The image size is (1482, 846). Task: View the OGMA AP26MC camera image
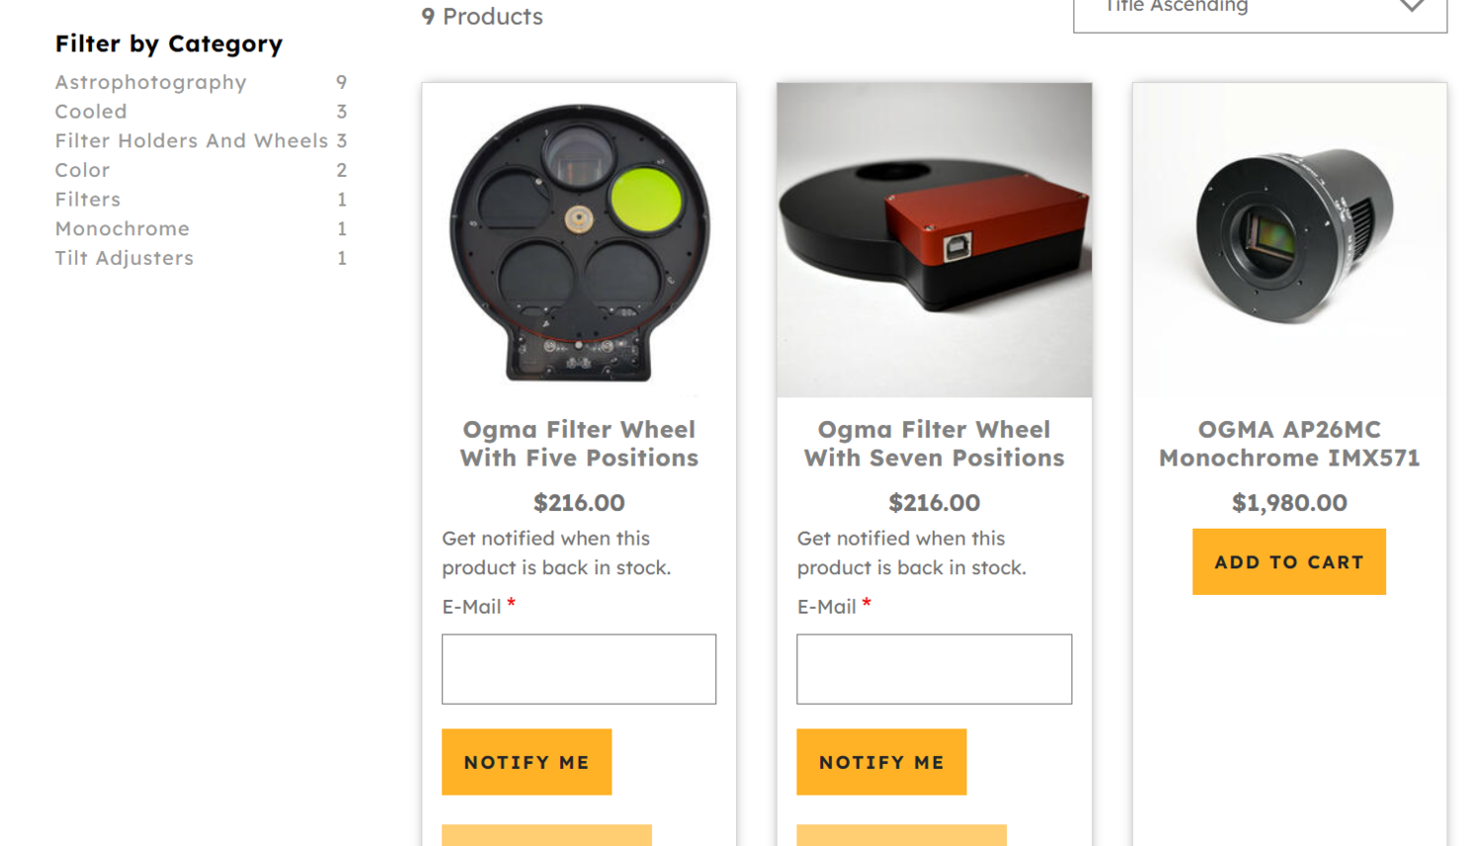click(x=1289, y=240)
